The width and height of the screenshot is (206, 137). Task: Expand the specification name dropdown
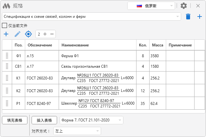coord(178,17)
